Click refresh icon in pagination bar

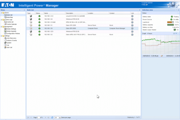click(x=52, y=118)
